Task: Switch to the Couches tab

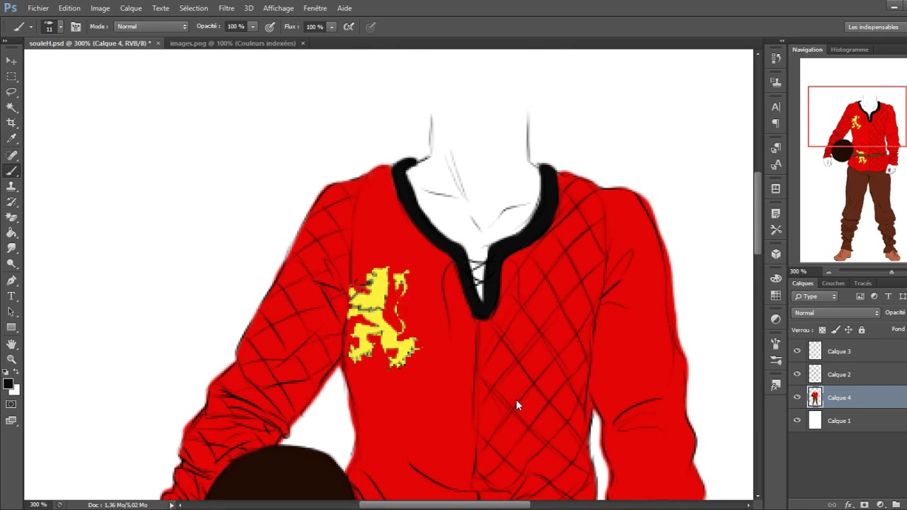Action: point(833,283)
